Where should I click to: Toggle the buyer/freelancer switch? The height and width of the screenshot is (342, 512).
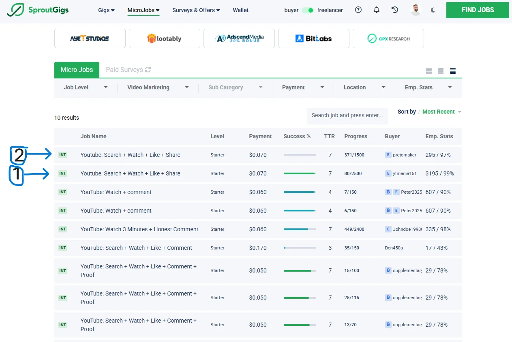click(x=308, y=10)
